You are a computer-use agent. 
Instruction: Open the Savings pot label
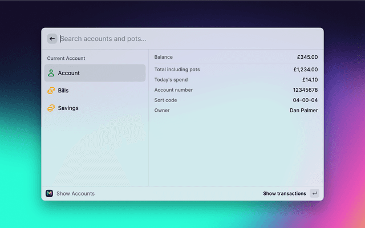(x=68, y=108)
